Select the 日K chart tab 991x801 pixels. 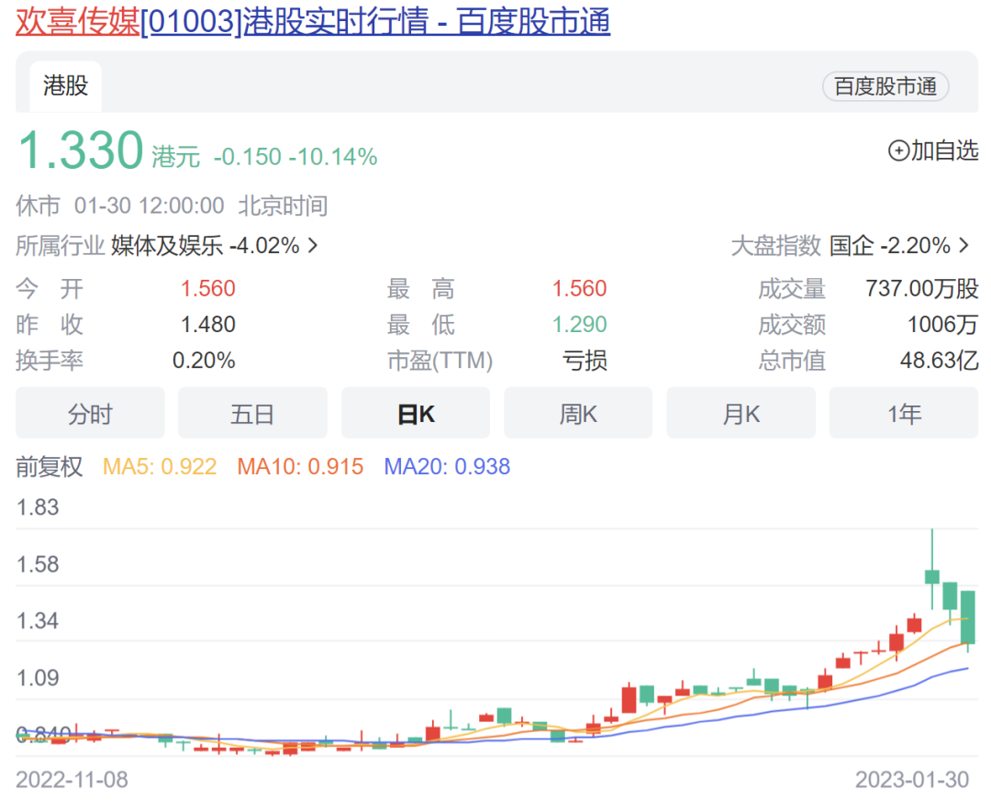(416, 414)
